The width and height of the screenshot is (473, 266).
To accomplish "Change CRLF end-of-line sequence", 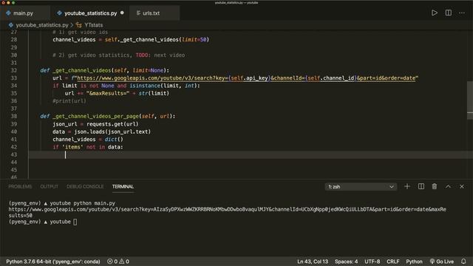I will [x=392, y=261].
